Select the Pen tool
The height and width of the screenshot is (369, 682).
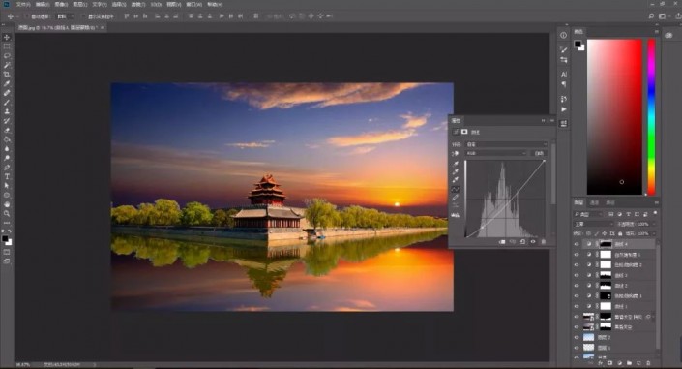[7, 168]
